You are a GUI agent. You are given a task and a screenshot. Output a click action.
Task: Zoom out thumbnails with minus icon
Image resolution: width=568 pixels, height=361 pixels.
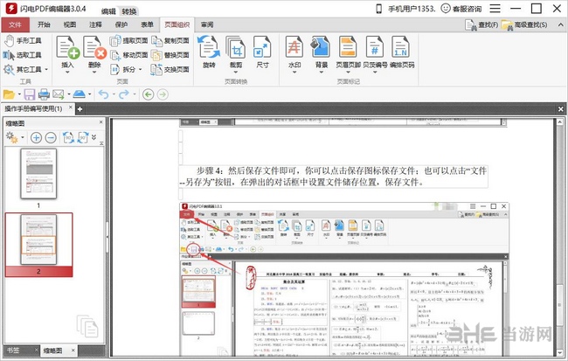pyautogui.click(x=51, y=138)
